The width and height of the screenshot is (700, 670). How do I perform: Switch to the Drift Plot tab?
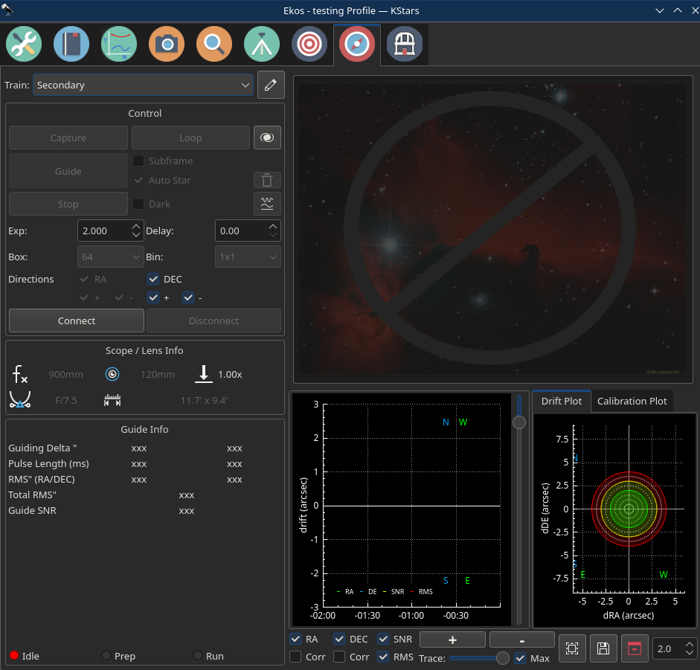coord(561,401)
